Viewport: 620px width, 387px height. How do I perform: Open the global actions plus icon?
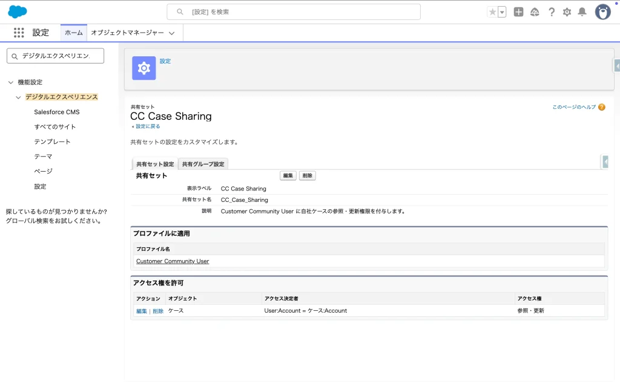(x=518, y=12)
